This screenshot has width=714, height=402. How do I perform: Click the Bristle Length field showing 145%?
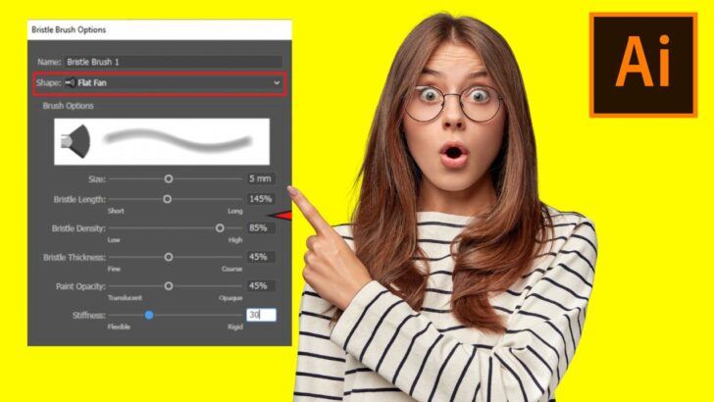(261, 199)
